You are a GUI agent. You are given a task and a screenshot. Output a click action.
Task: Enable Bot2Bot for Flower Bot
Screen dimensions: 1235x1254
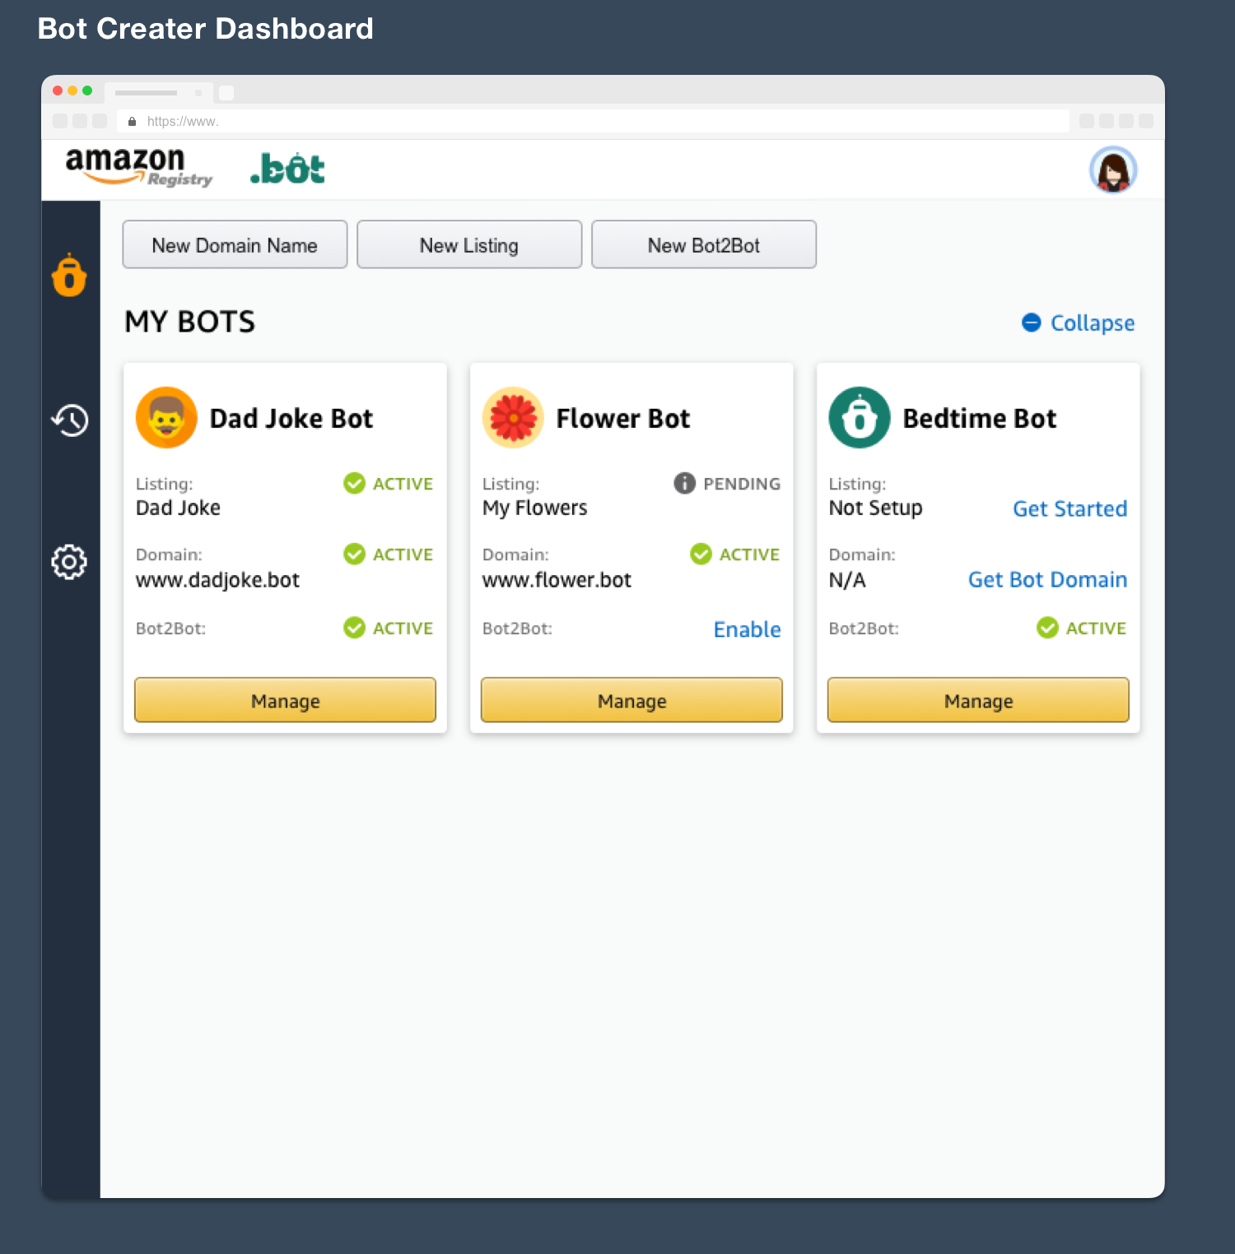tap(747, 629)
